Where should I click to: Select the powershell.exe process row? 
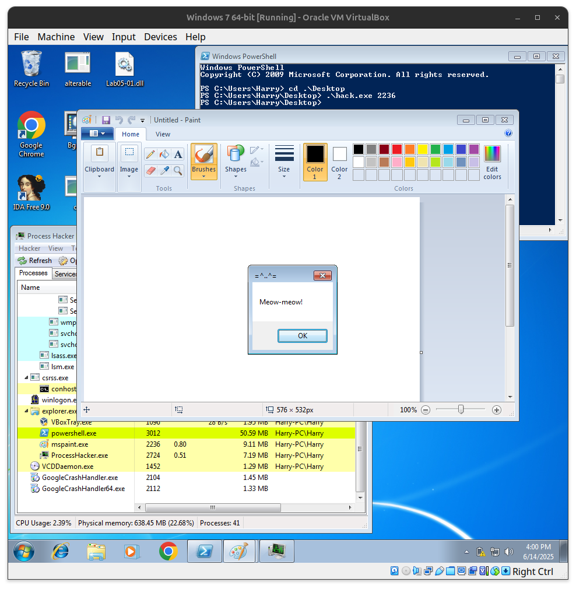pos(186,433)
